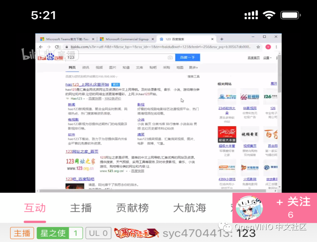Click 展开 in related sites panel

[x=274, y=83]
